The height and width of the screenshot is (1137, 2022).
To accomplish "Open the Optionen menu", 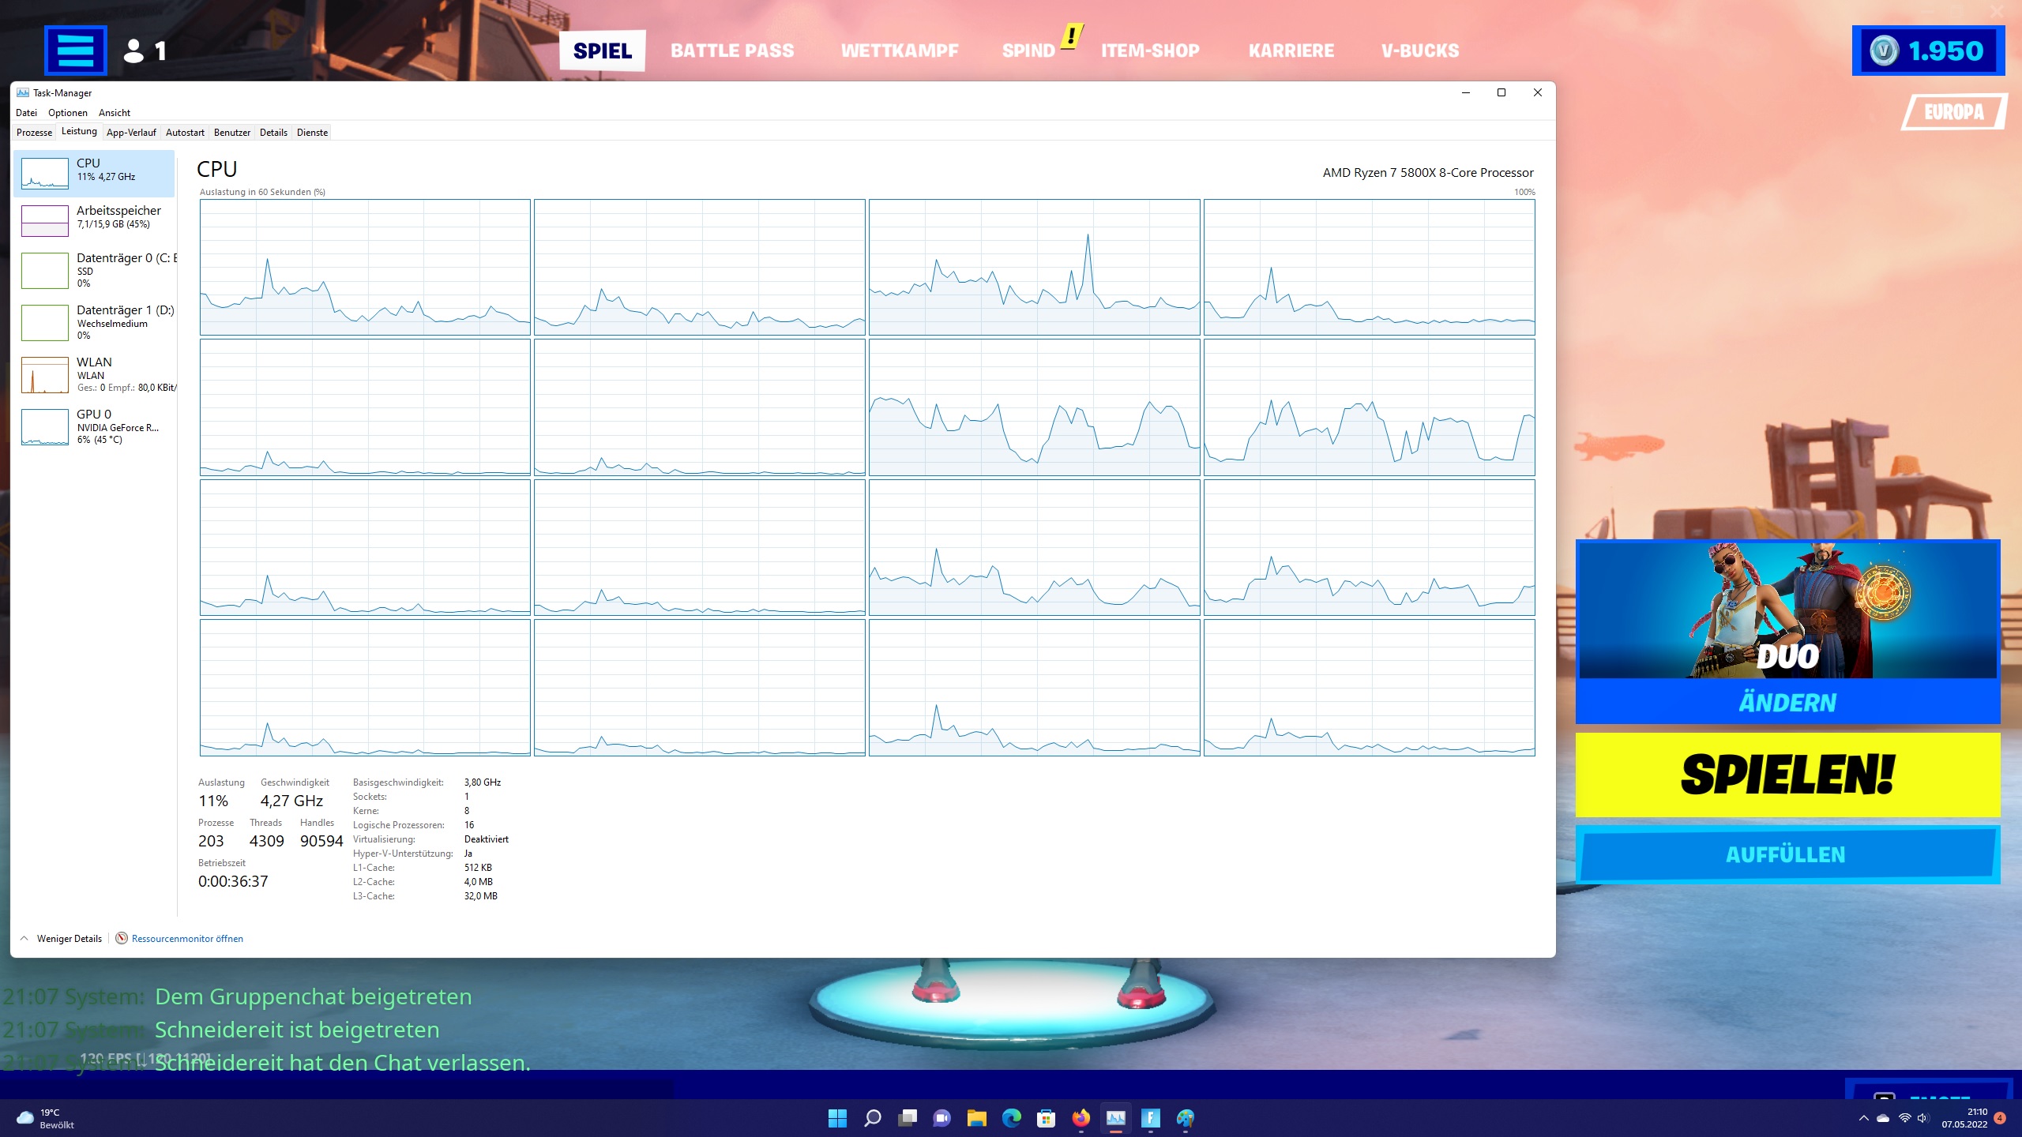I will [68, 113].
